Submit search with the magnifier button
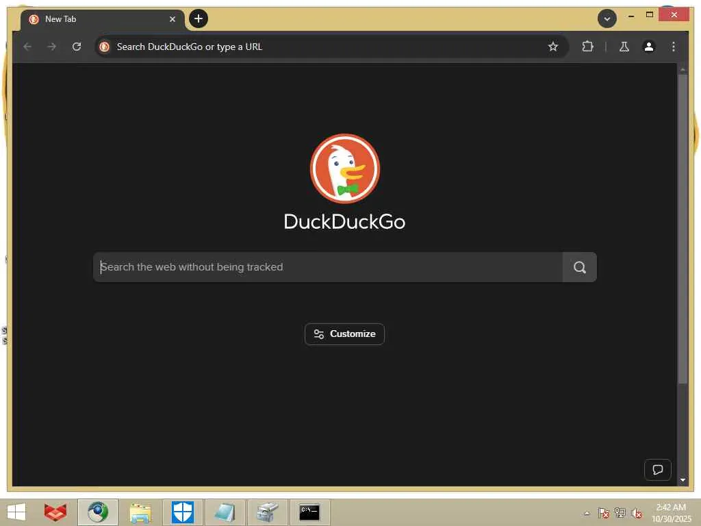 click(579, 267)
